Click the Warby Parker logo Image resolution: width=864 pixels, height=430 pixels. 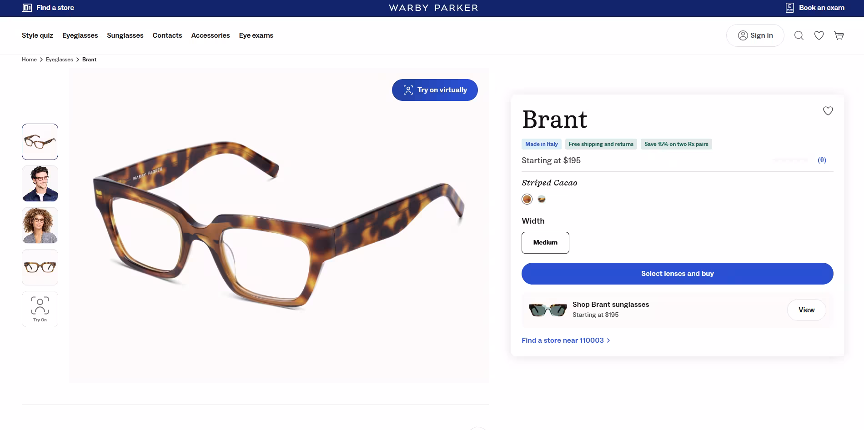coord(432,8)
